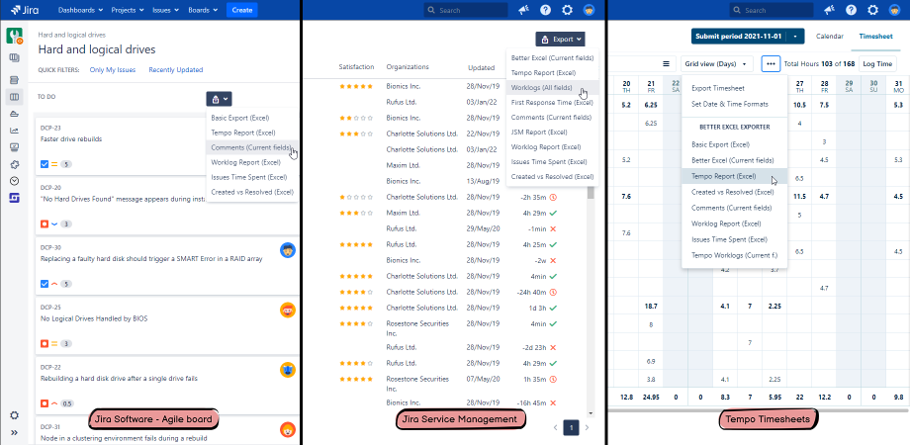Screen dimensions: 910x445
Task: Click the assignee avatar on card DCP-25
Action: click(287, 311)
